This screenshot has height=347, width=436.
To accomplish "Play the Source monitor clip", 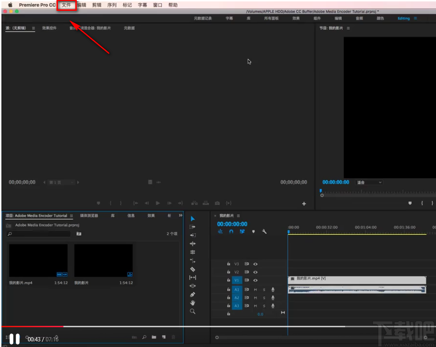I will [x=158, y=203].
